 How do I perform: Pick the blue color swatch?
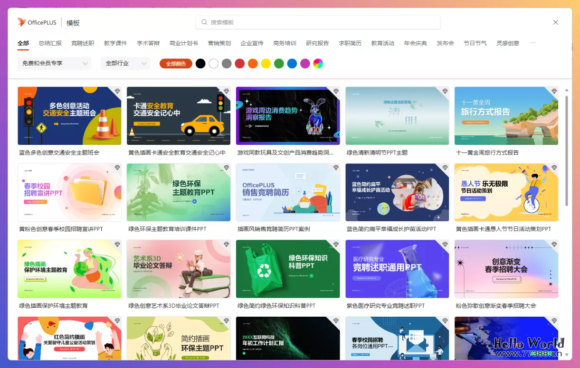coord(292,64)
